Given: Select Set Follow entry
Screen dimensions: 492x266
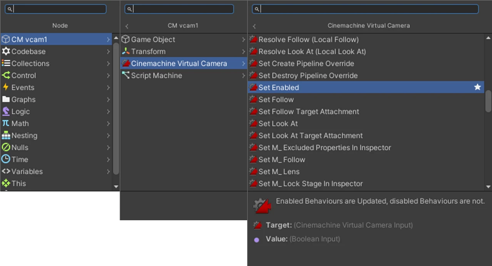Looking at the screenshot, I should click(366, 100).
